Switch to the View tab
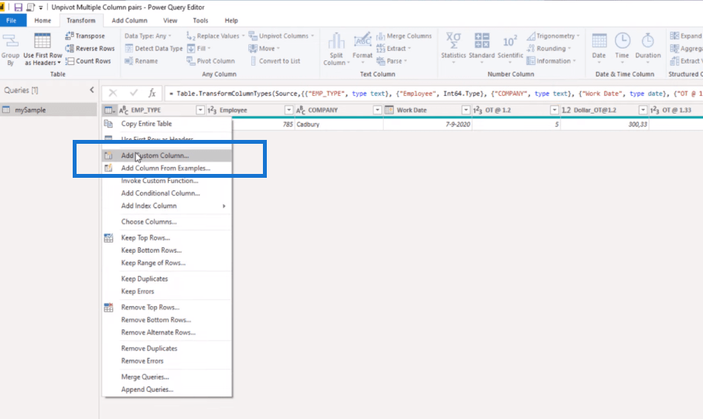Screen dimensions: 703x419 pyautogui.click(x=170, y=21)
